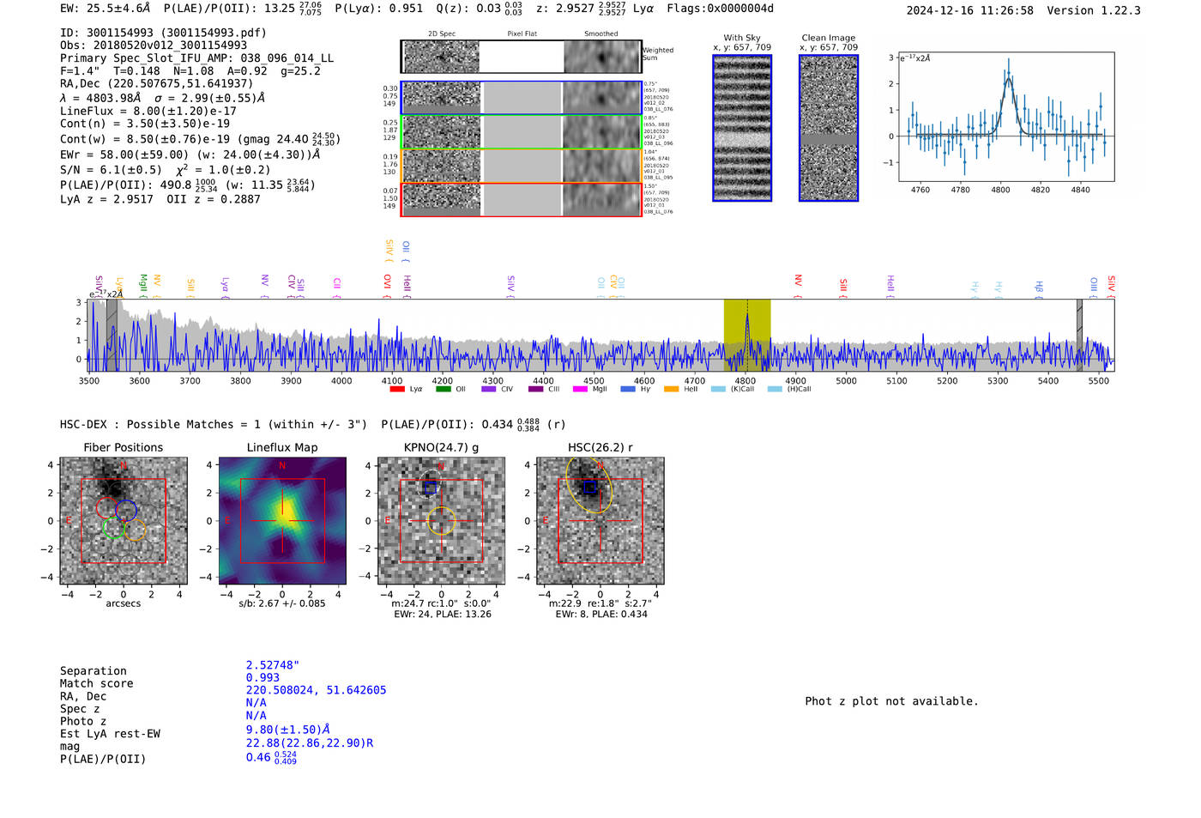This screenshot has width=1201, height=818.
Task: Click the Primary Spec_Slot_IFU_AMP line
Action: 197,58
